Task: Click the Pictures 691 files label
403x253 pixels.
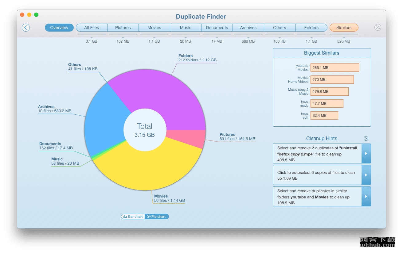Action: [237, 137]
